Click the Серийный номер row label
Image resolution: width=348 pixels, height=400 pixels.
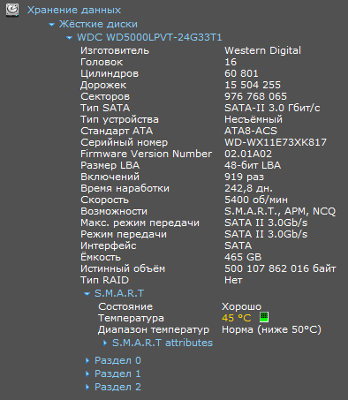125,142
